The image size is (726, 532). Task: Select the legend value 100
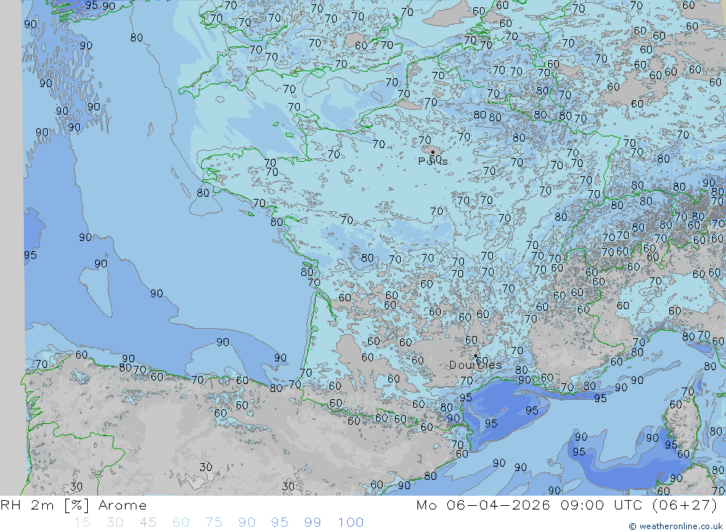351,523
